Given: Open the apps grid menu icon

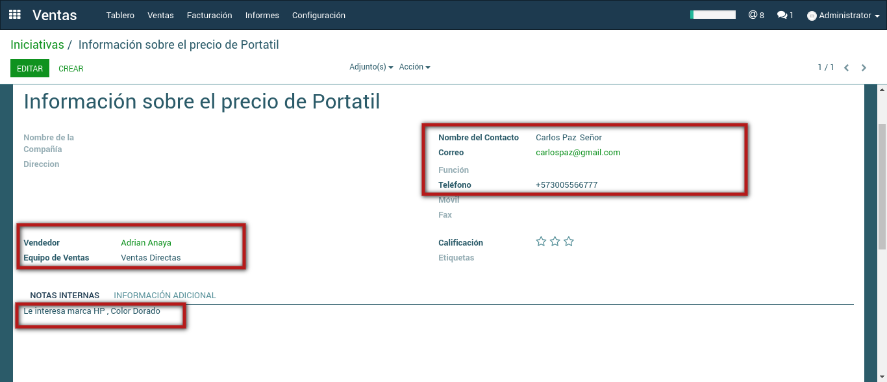Looking at the screenshot, I should pos(14,14).
